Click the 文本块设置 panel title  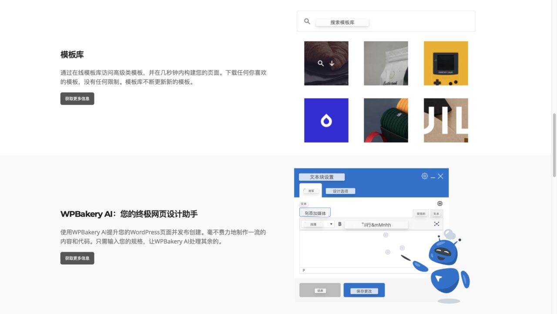pyautogui.click(x=322, y=177)
